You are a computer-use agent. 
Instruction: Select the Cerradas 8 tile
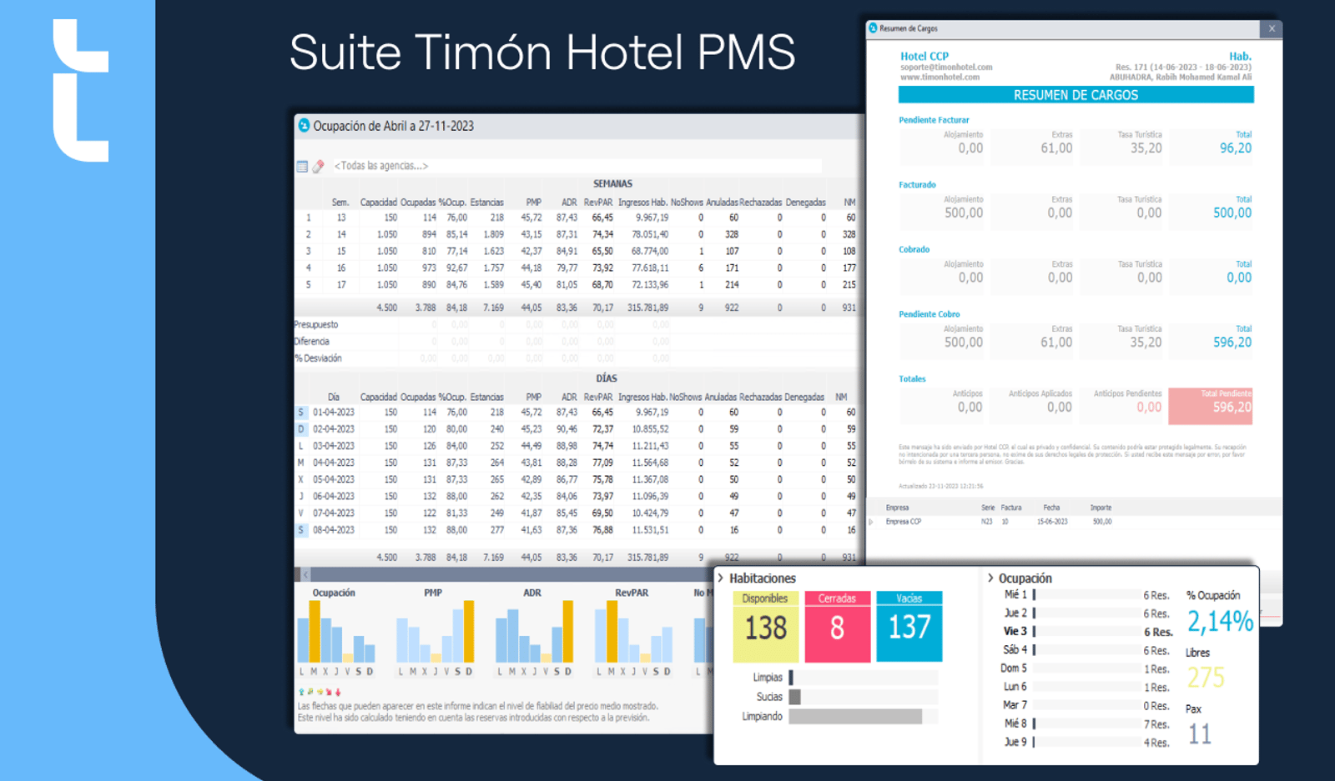[838, 627]
